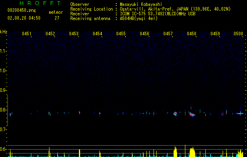This screenshot has width=247, height=157.
Task: Click the 0.9 frequency axis label
Action: coord(3,90)
